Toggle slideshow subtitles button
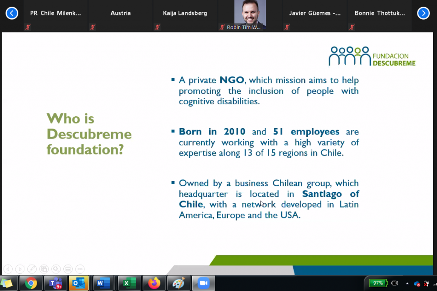 click(x=68, y=269)
